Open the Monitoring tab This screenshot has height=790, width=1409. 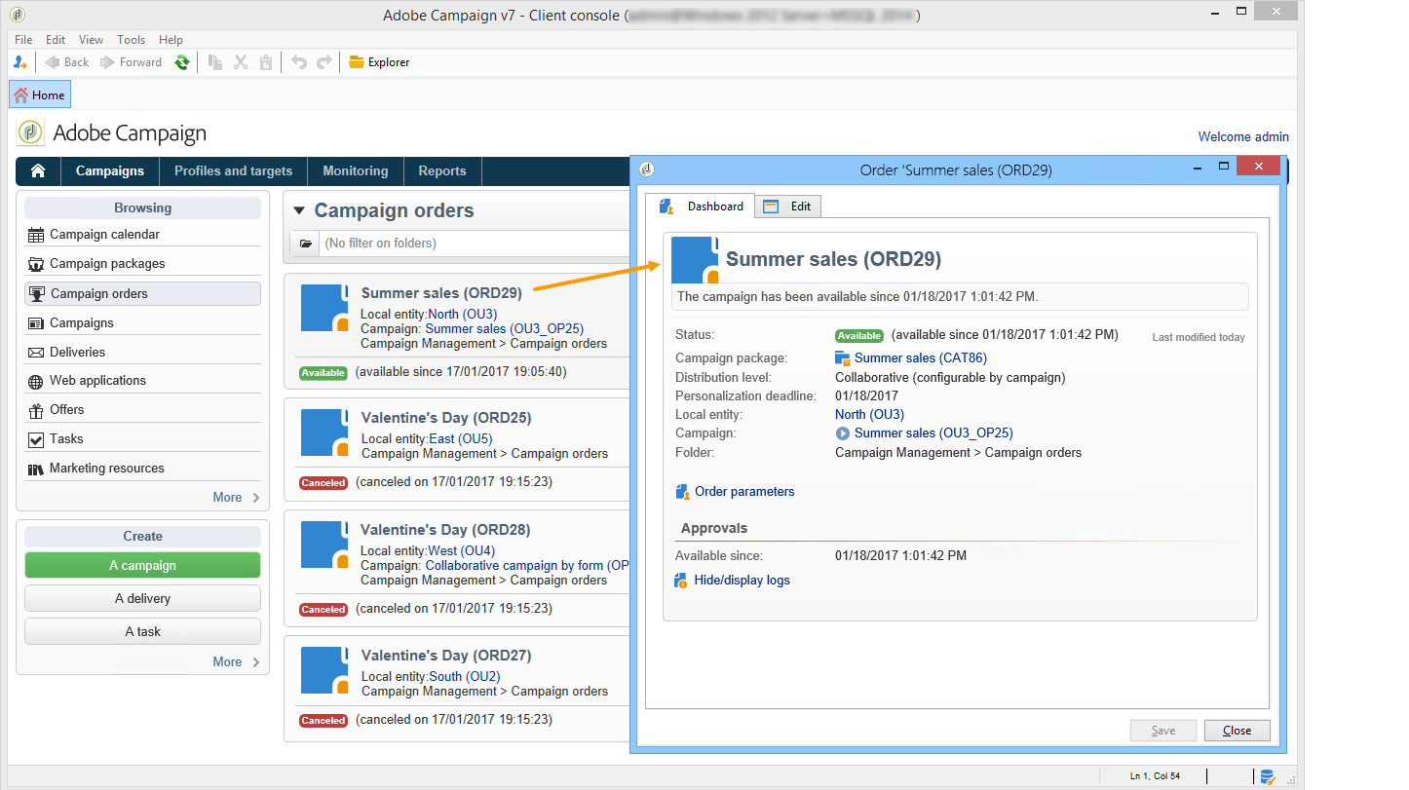356,170
